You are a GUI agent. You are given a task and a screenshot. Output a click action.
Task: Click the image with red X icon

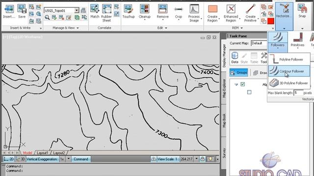61,18
